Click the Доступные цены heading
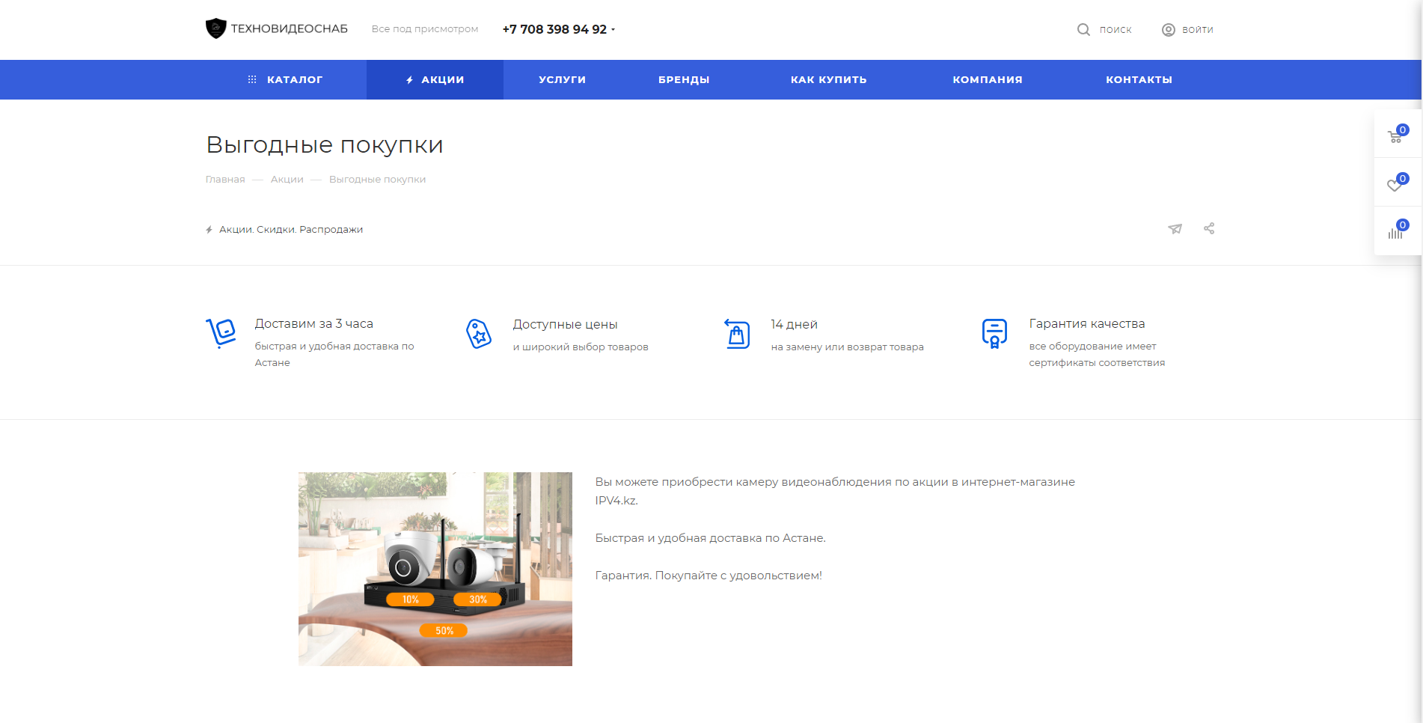Screen dimensions: 1423x723 coord(565,324)
